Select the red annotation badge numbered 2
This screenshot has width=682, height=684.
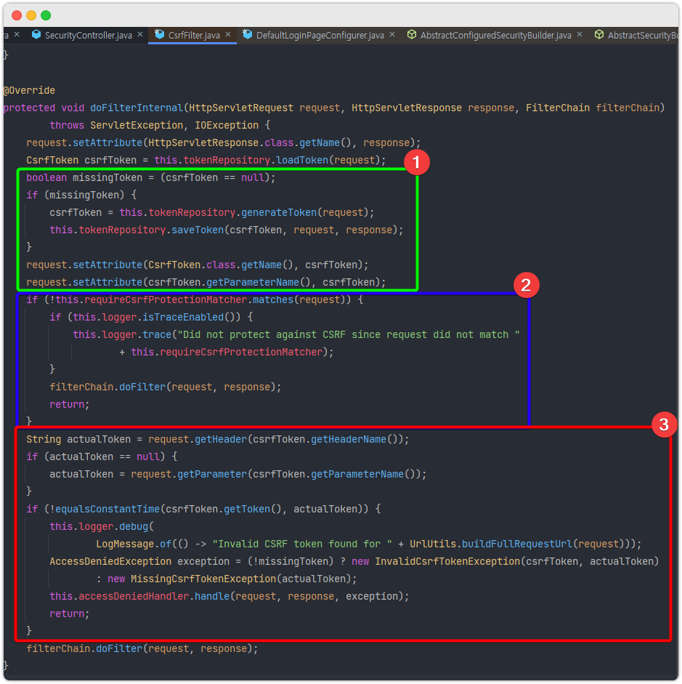click(527, 286)
